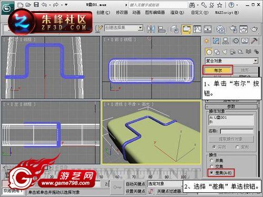The image size is (263, 197).
Task: Open the MAXScript(M) menu
Action: (x=227, y=13)
